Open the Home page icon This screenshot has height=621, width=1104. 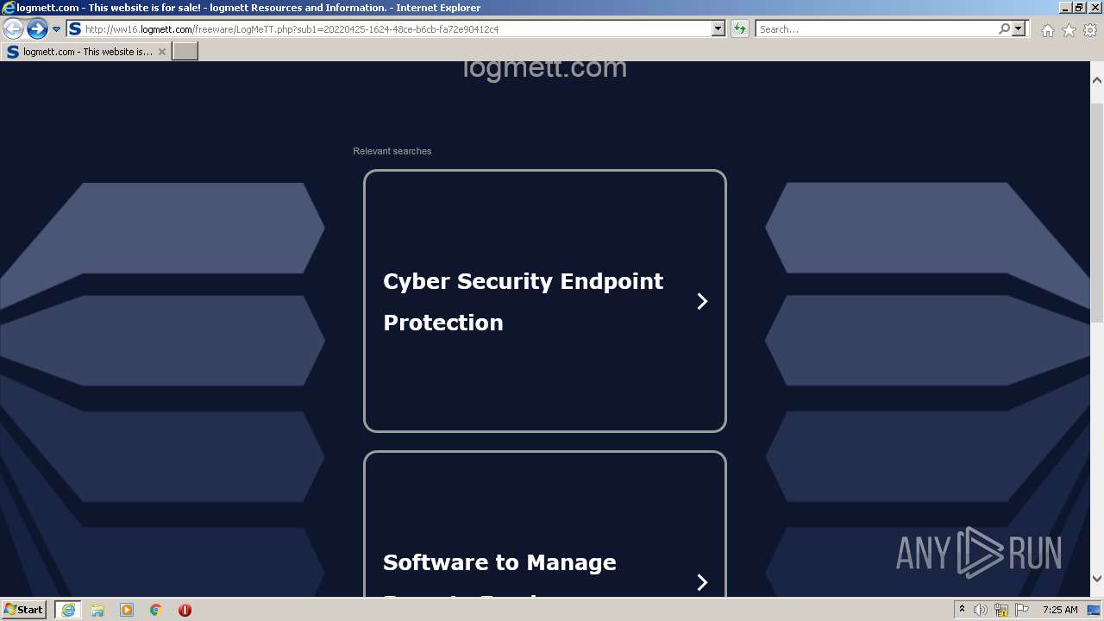(1047, 30)
